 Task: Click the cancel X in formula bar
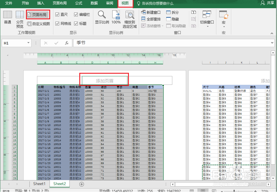click(46, 43)
